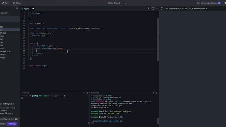Expand the project visibility dropdown arrow

coord(126,3)
